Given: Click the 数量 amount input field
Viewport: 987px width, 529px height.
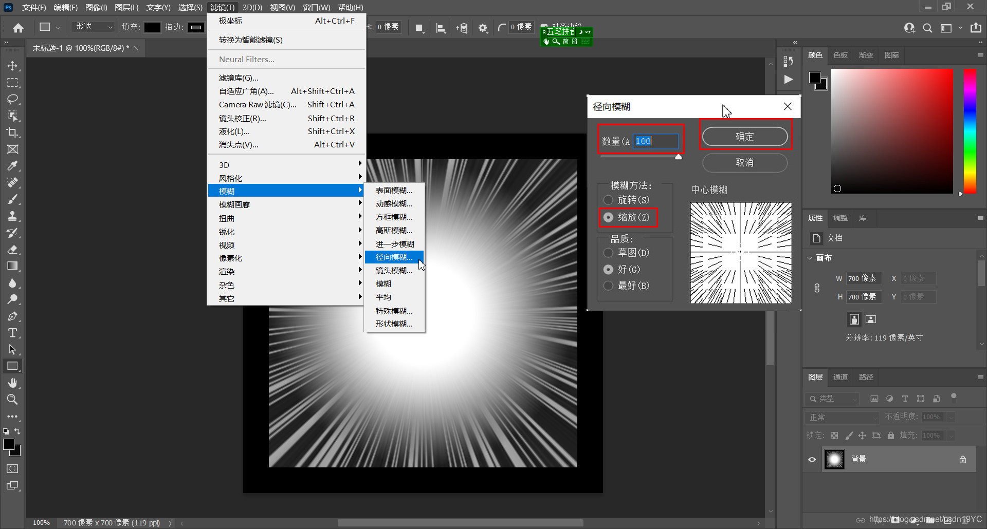Looking at the screenshot, I should click(x=655, y=141).
